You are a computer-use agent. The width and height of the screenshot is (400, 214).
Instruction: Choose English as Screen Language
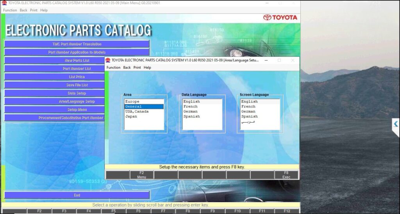[x=260, y=102]
